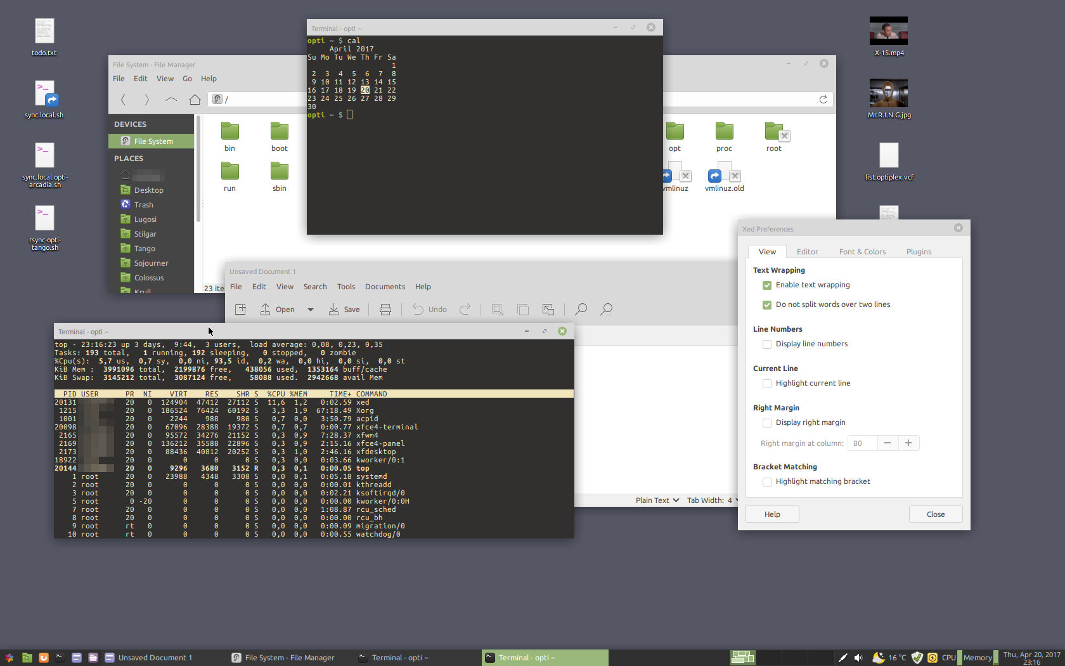Enable Highlight matching bracket checkbox
The width and height of the screenshot is (1065, 666).
(x=767, y=482)
